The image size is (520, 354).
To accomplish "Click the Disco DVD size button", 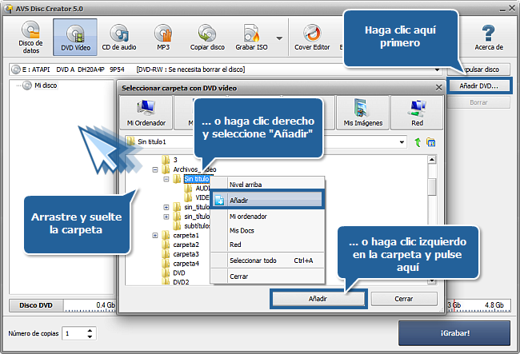I will (x=36, y=305).
